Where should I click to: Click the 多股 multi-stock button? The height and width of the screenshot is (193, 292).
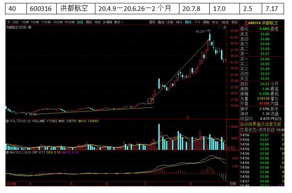[170, 22]
